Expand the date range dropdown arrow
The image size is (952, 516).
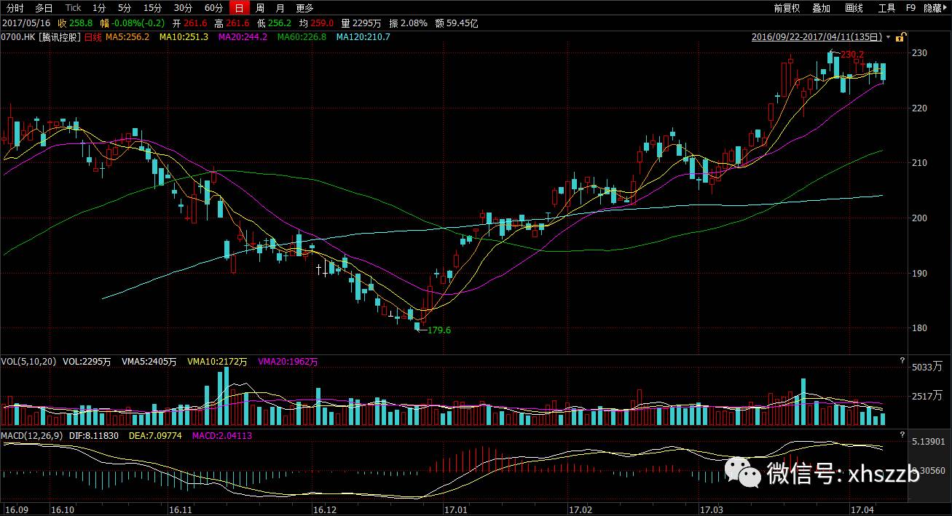[x=889, y=37]
